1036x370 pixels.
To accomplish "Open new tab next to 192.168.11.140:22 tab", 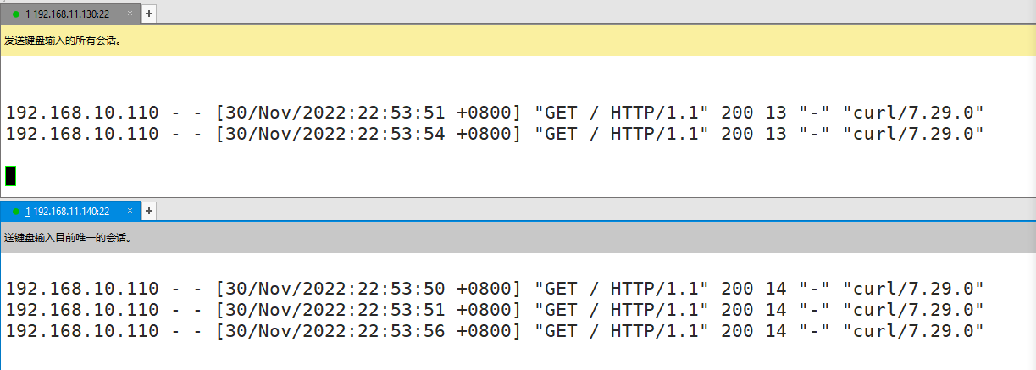I will 149,211.
